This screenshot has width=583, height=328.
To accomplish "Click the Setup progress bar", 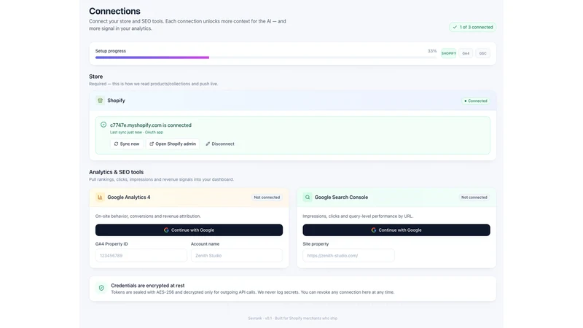I will (x=266, y=58).
